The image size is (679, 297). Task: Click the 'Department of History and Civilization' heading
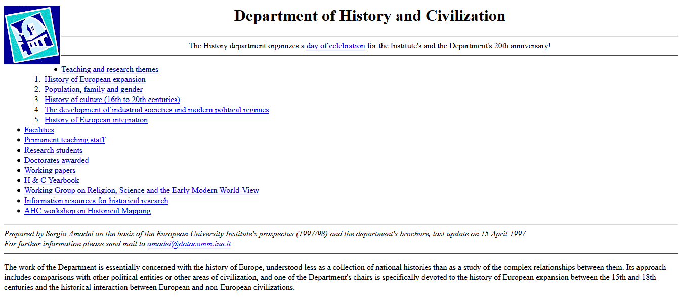coord(369,16)
